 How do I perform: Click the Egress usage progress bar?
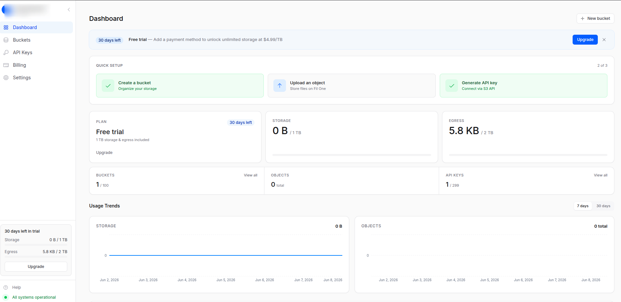[x=528, y=155]
